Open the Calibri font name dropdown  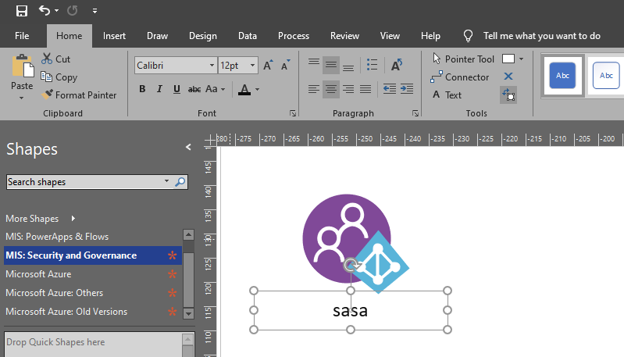point(212,66)
